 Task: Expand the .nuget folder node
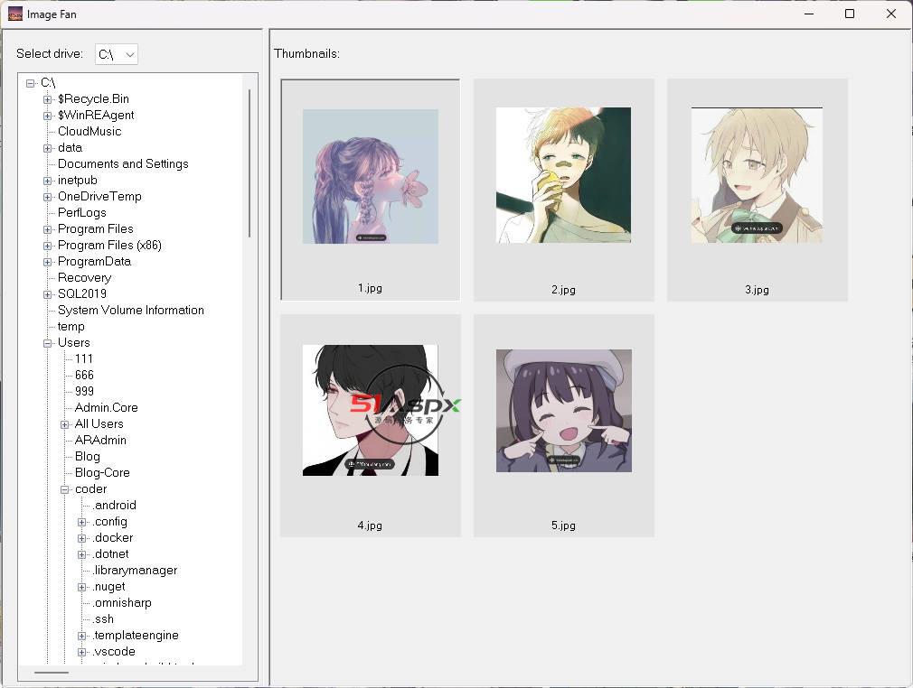pyautogui.click(x=82, y=587)
